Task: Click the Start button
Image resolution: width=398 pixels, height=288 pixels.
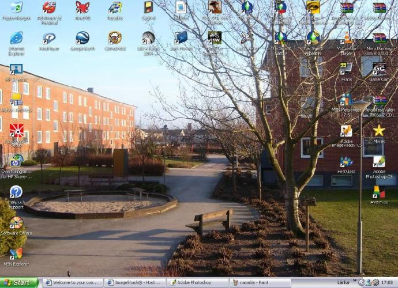Action: pyautogui.click(x=19, y=283)
